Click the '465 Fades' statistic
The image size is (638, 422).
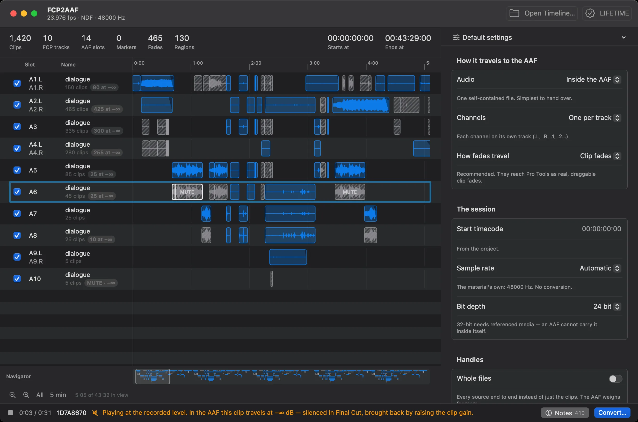tap(155, 42)
